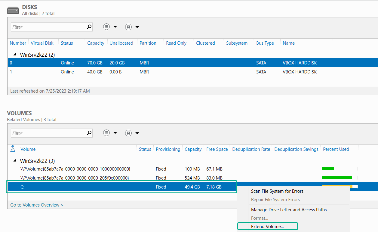This screenshot has width=378, height=232.
Task: Sort disks by Unallocated column
Action: click(x=121, y=43)
